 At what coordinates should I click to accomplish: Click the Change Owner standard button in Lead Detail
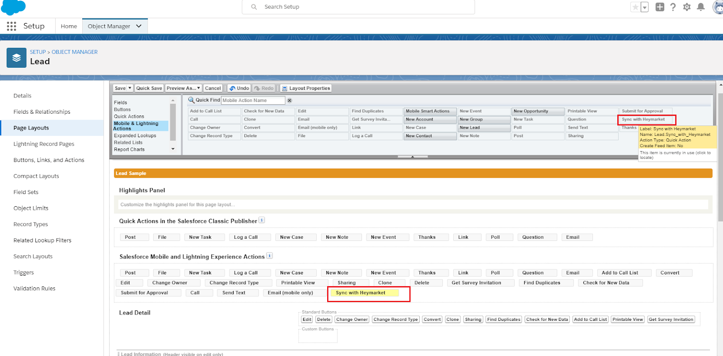click(x=352, y=319)
